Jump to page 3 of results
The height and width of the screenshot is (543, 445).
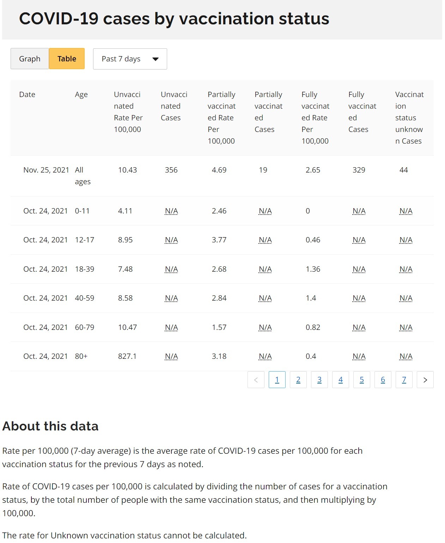click(319, 380)
